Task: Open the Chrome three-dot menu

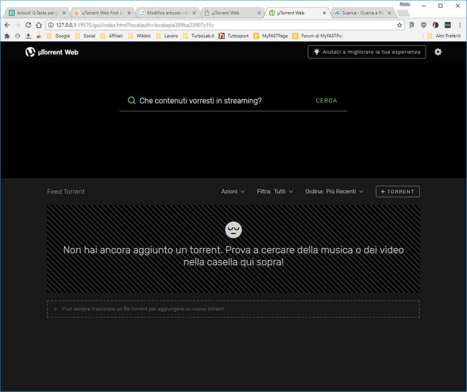Action: [460, 25]
